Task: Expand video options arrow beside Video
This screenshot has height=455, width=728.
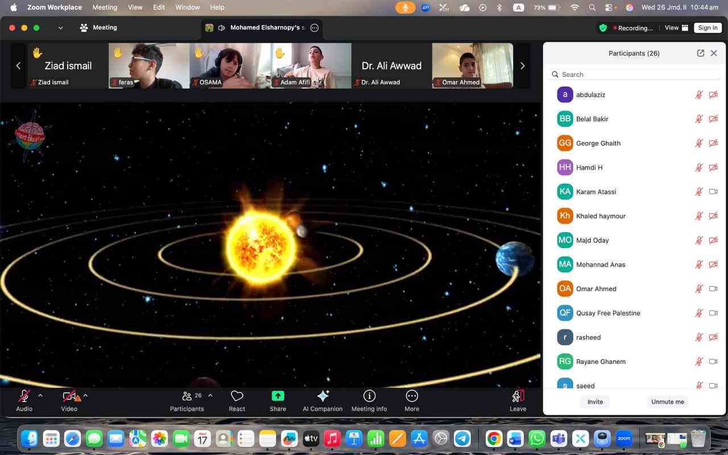Action: pyautogui.click(x=85, y=395)
